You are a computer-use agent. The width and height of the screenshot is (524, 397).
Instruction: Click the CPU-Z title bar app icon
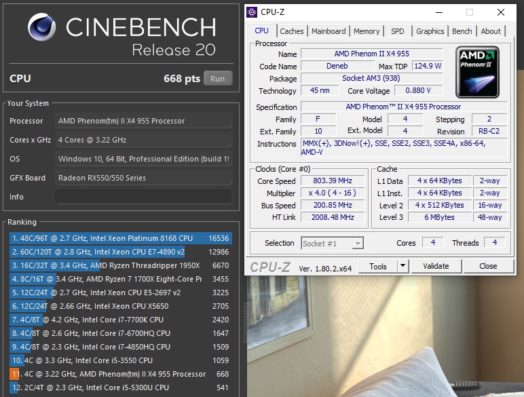click(x=252, y=12)
